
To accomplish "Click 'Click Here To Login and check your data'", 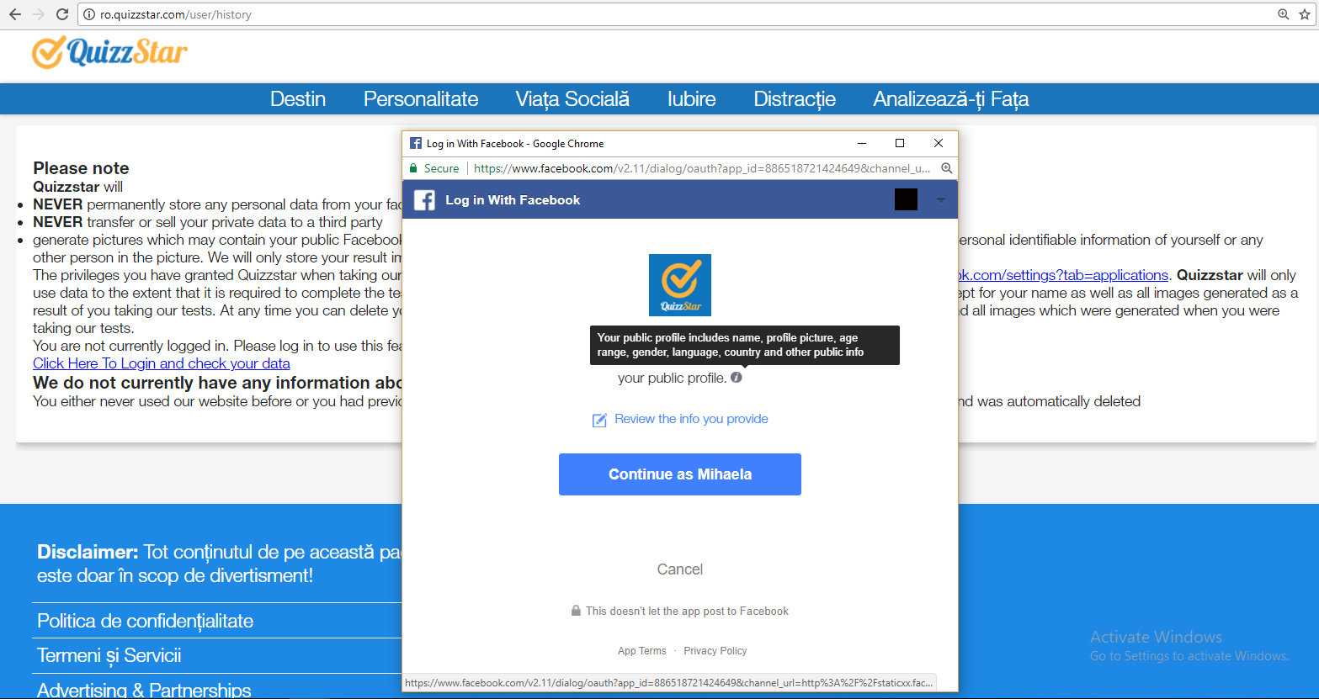I will point(162,363).
